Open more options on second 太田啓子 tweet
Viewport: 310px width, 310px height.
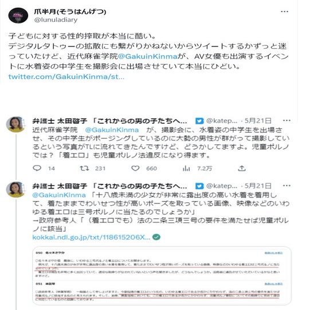coord(287,186)
